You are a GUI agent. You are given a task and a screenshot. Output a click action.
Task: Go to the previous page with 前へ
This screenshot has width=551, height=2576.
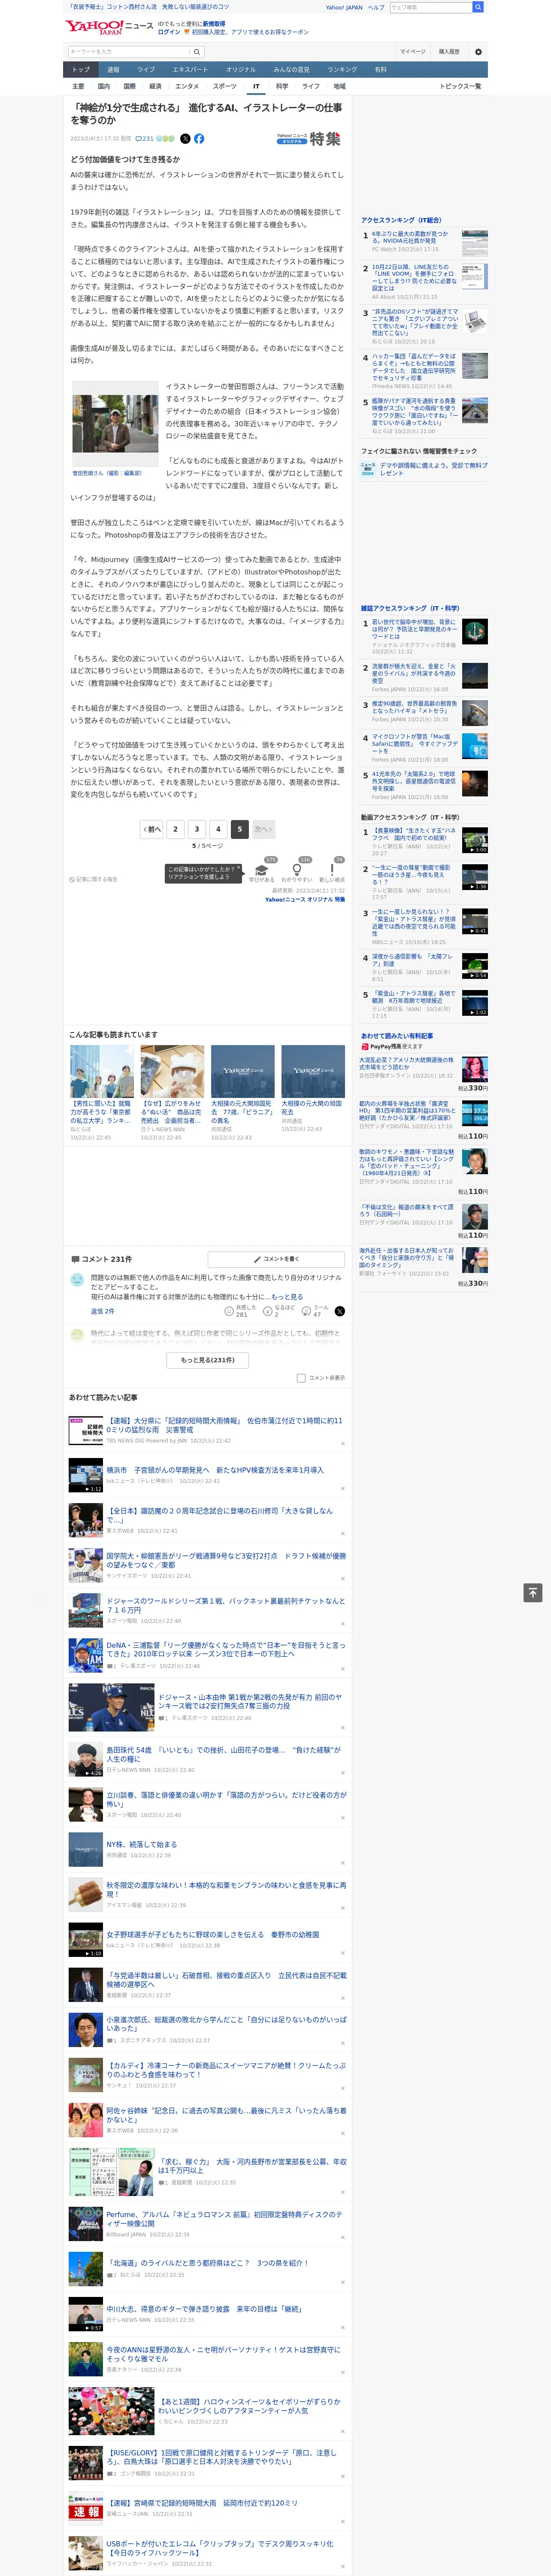(x=151, y=829)
